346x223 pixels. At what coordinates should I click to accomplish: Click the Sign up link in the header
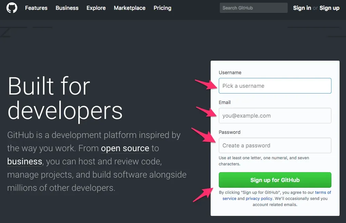tap(329, 8)
